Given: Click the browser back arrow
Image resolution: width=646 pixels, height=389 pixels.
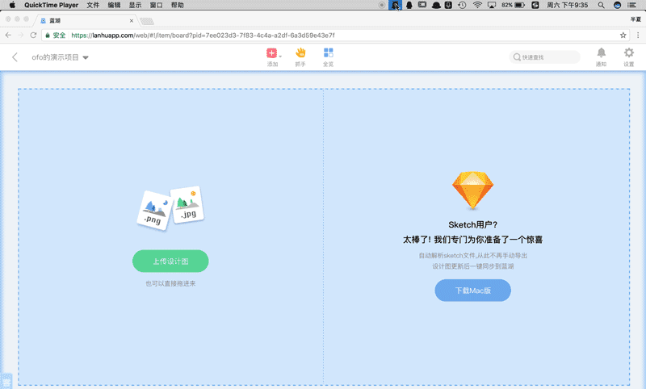Looking at the screenshot, I should 8,36.
